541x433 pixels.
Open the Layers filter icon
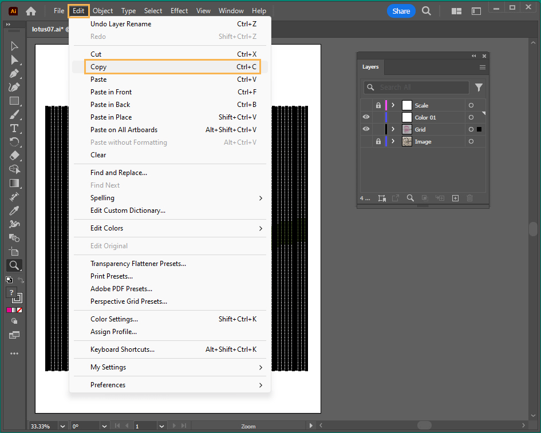point(479,88)
